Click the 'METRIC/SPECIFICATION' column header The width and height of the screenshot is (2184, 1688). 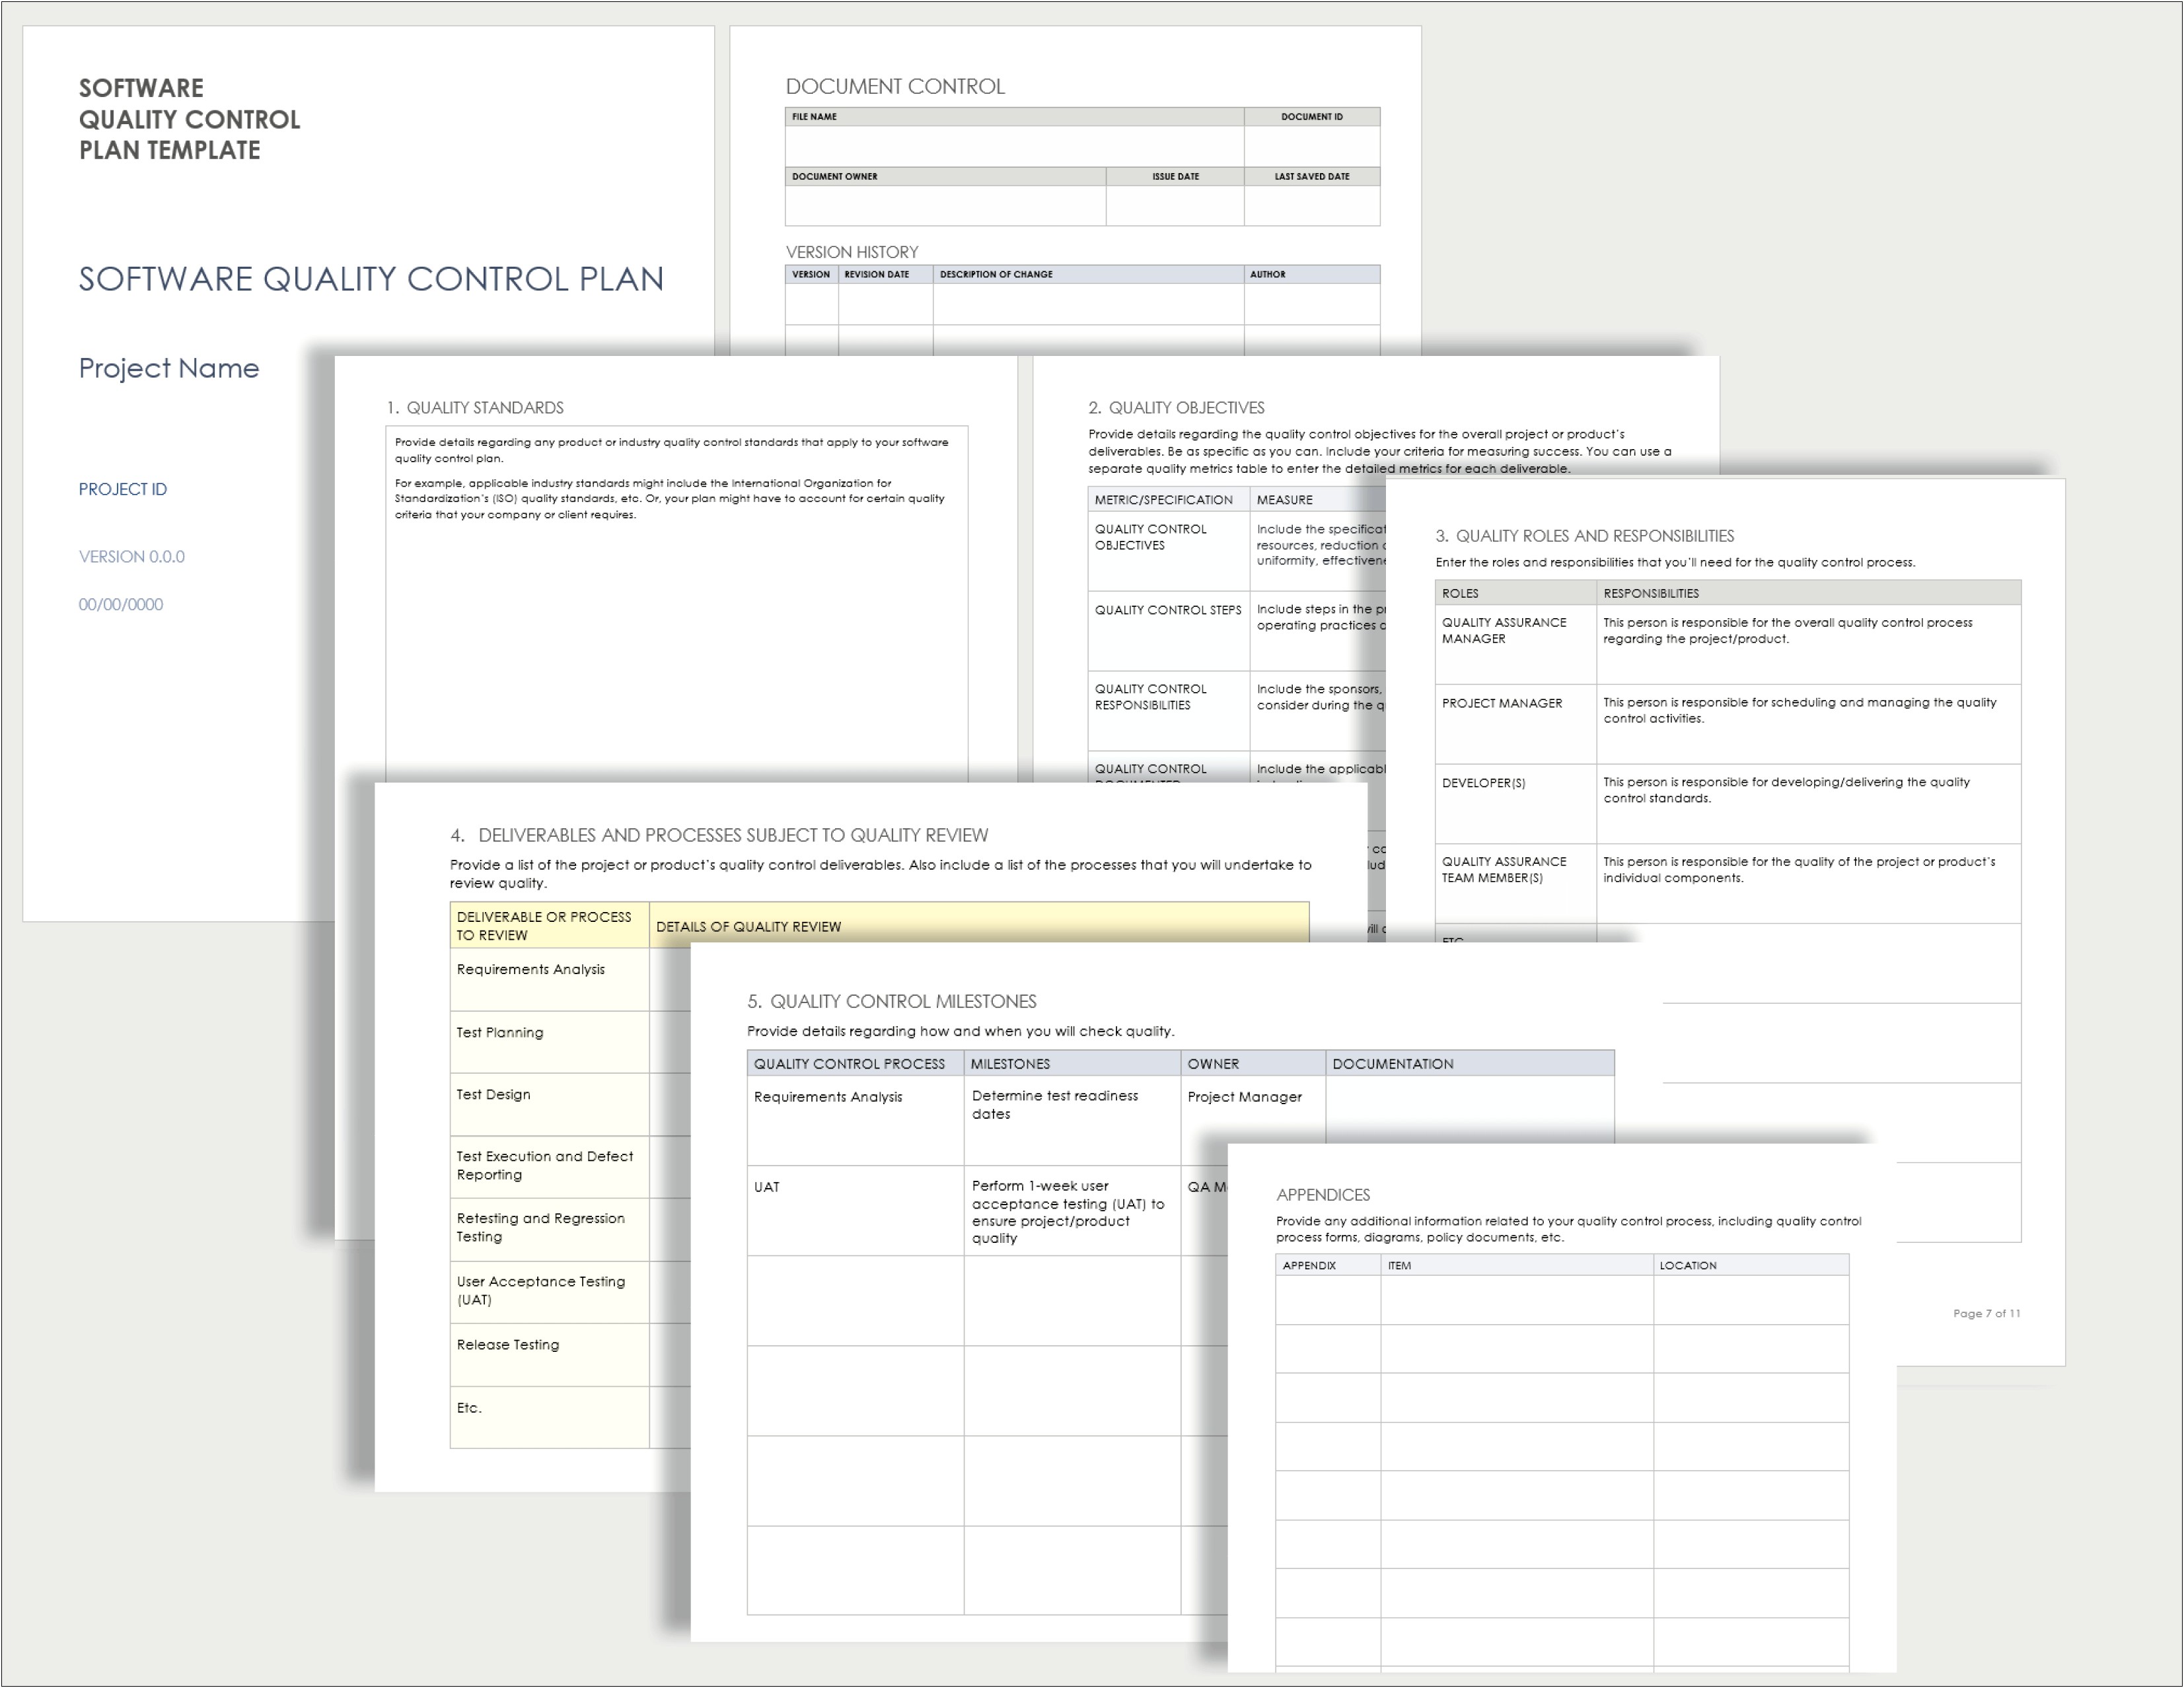(1168, 500)
